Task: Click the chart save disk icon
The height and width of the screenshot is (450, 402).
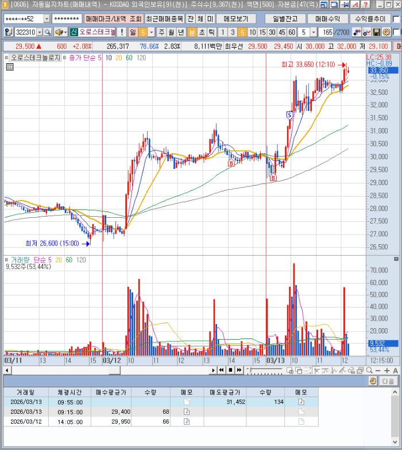Action: point(377,32)
